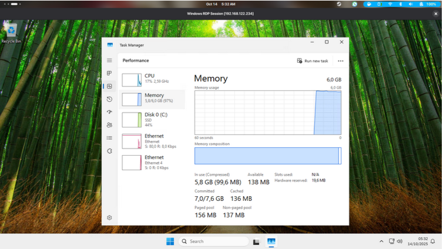Screen dimensions: 443x249
Task: Click the Run new task button
Action: click(313, 61)
